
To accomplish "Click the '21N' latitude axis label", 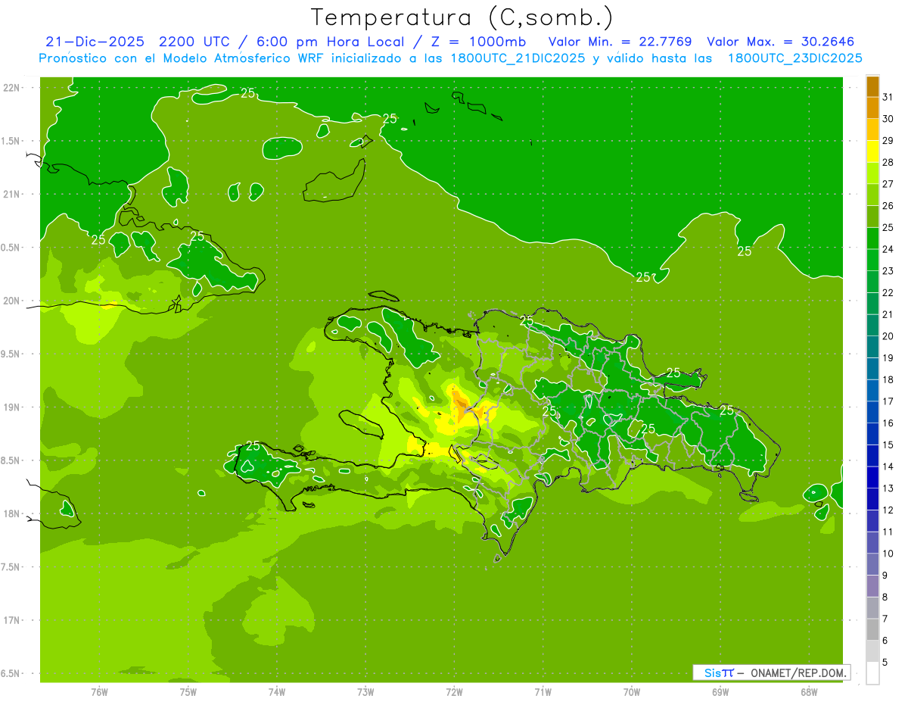I will click(13, 195).
